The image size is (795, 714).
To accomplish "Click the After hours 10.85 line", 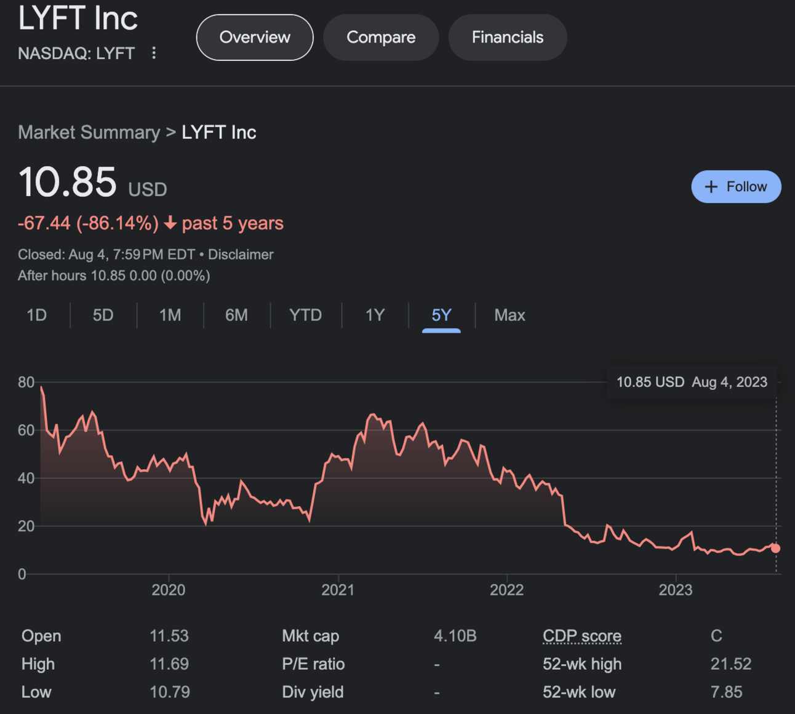I will [114, 276].
